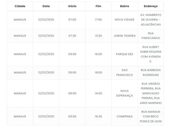
Task: Click the 08:00 start time cell
Action: 72,93
